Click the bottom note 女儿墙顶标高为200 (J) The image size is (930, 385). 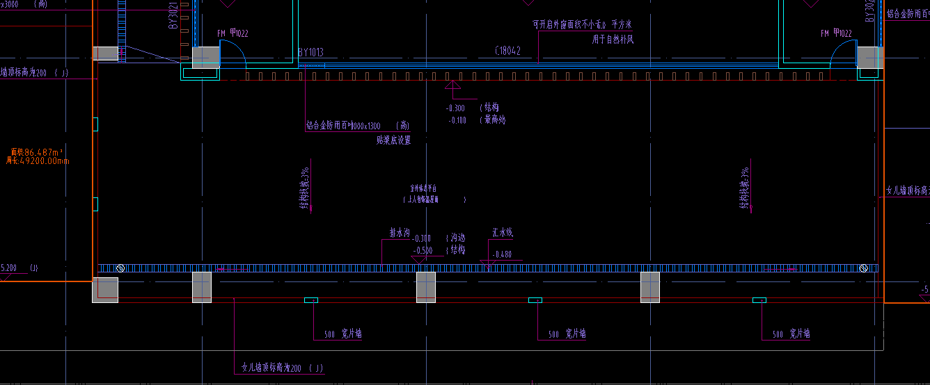tap(282, 368)
